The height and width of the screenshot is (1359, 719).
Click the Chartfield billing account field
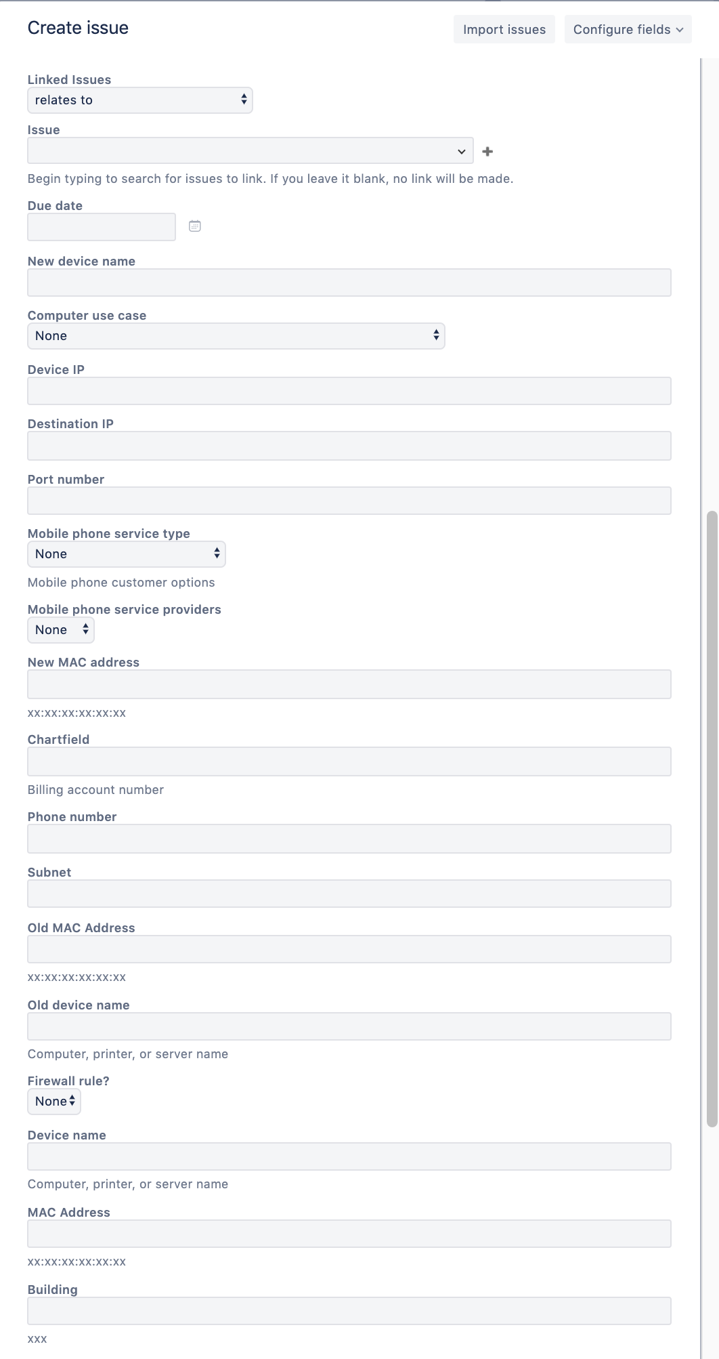pyautogui.click(x=349, y=761)
